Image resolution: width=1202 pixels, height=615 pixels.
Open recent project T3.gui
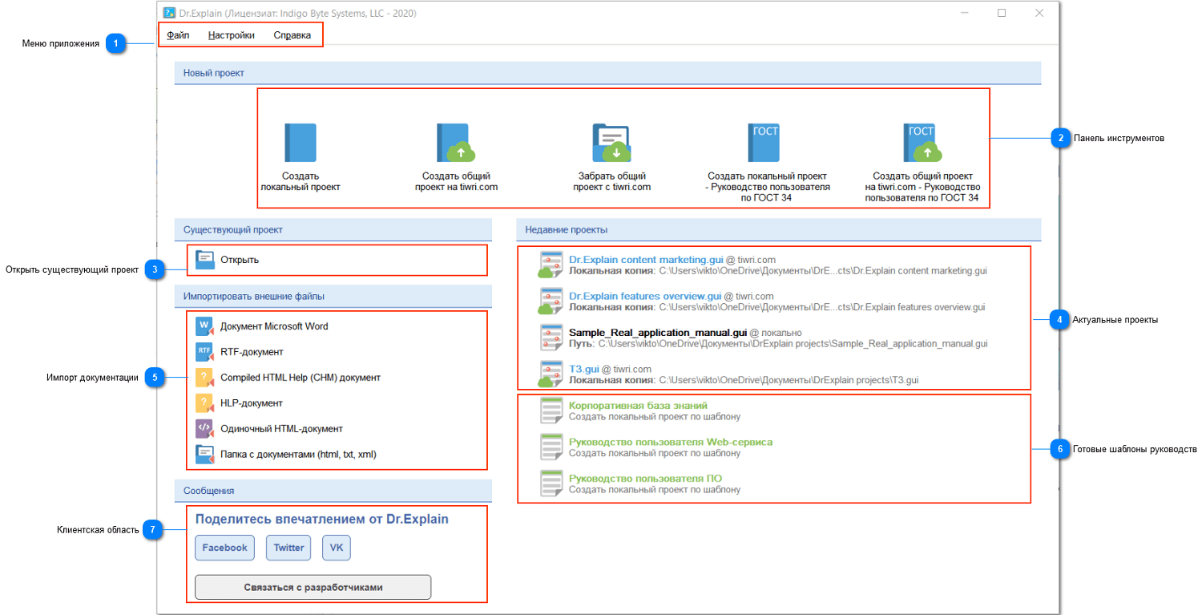click(584, 369)
